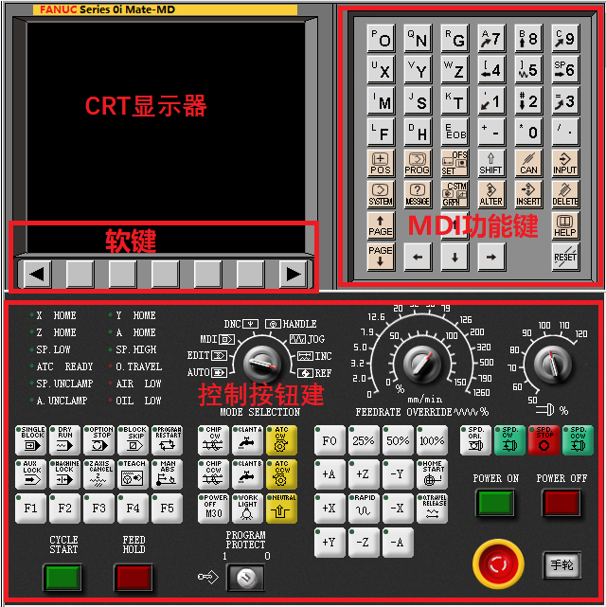Click the third blank soft key

[x=166, y=275]
